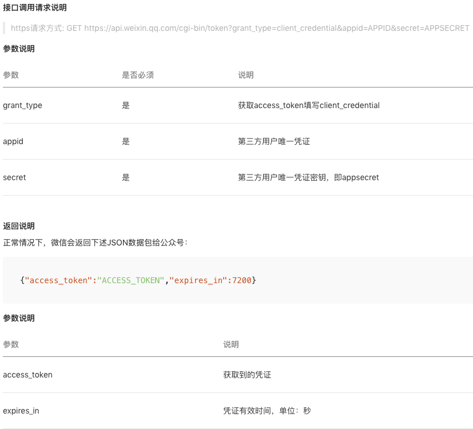The width and height of the screenshot is (473, 429).
Task: Click the second 参数说明 heading below code
Action: pyautogui.click(x=17, y=318)
